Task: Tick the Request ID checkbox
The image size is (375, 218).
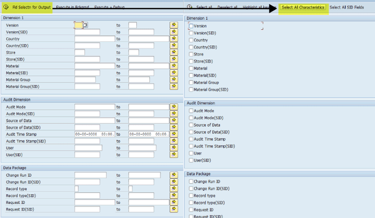Action: (x=191, y=209)
